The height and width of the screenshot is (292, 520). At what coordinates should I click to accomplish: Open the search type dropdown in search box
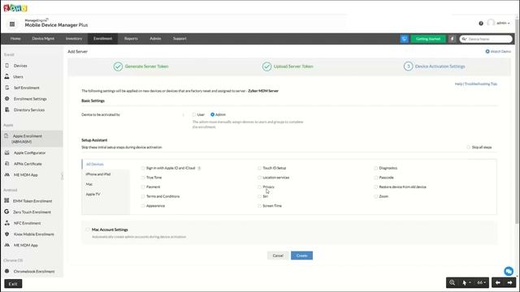coord(464,39)
